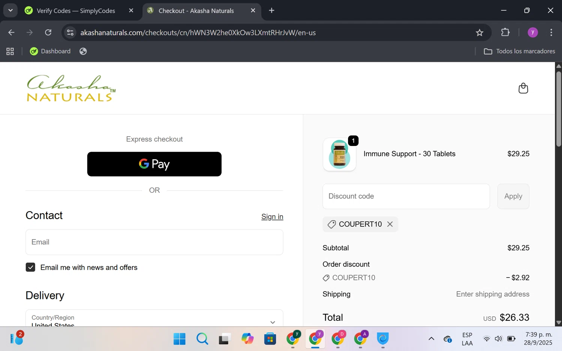Uncheck Email me with news and offers
562x351 pixels.
point(30,267)
